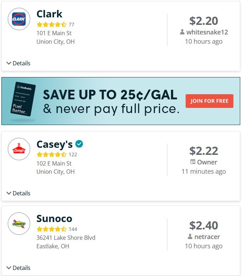This screenshot has height=276, width=242.
Task: Open the Casey's station name link
Action: pyautogui.click(x=54, y=144)
